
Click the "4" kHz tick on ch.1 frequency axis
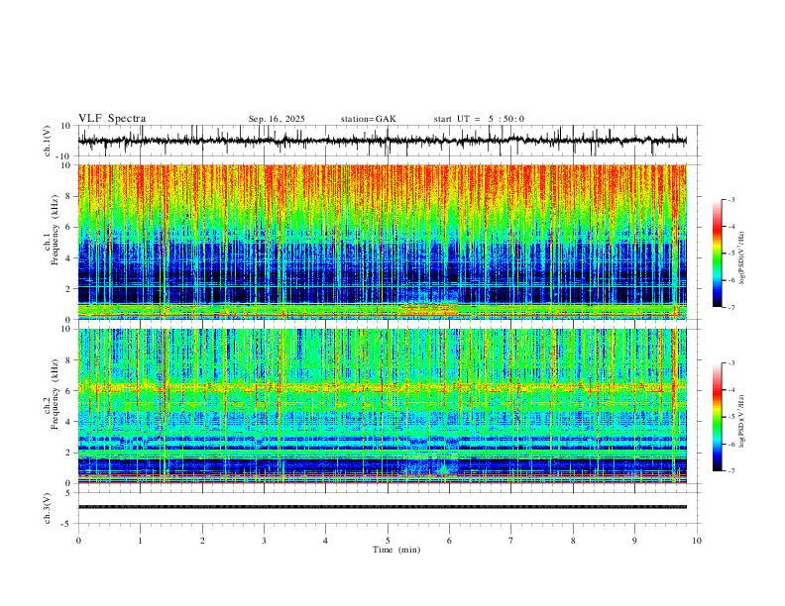(x=68, y=258)
